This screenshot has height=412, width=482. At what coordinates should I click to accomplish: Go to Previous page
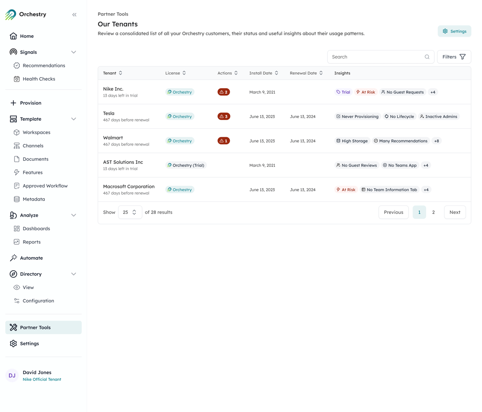393,212
